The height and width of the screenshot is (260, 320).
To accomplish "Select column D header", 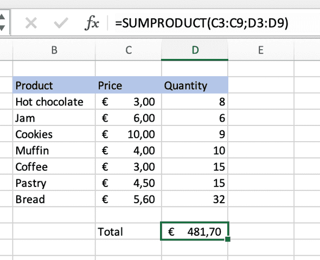I will pyautogui.click(x=195, y=50).
